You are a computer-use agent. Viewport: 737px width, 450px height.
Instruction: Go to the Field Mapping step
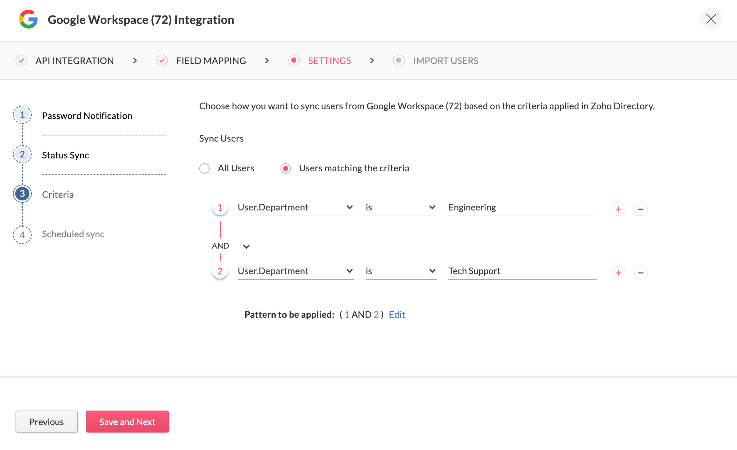(211, 61)
